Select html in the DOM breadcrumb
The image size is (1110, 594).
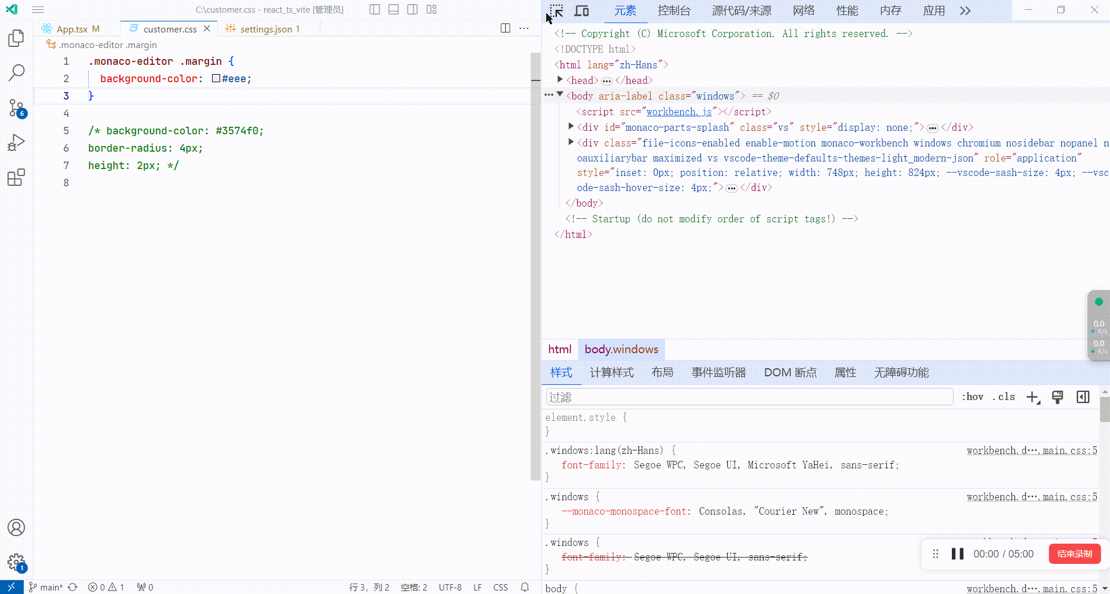[x=560, y=349]
